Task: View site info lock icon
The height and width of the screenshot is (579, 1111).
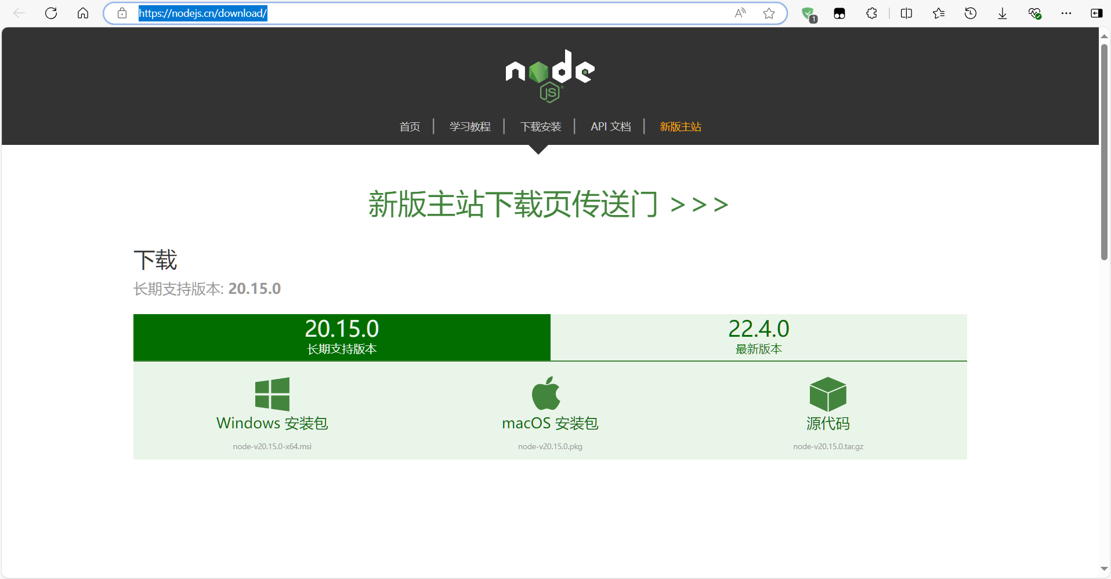Action: coord(122,13)
